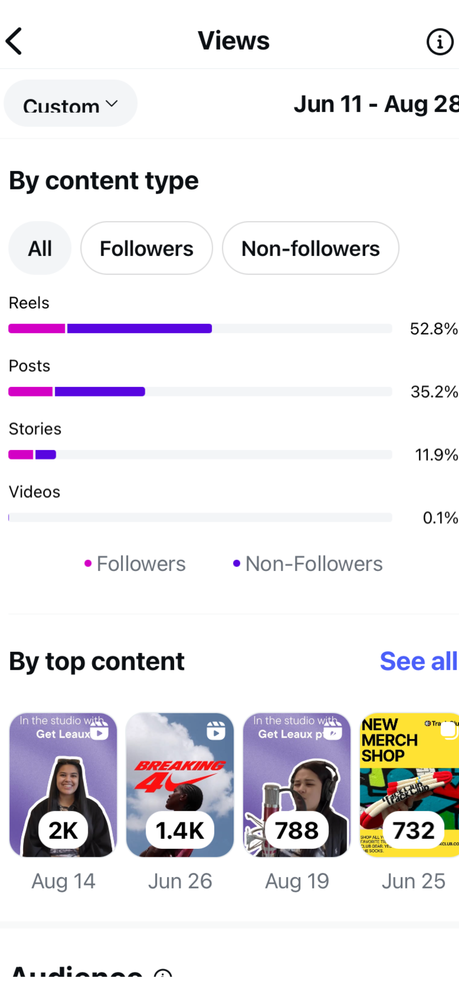This screenshot has height=994, width=459.
Task: Tap the back arrow icon
Action: tap(14, 41)
